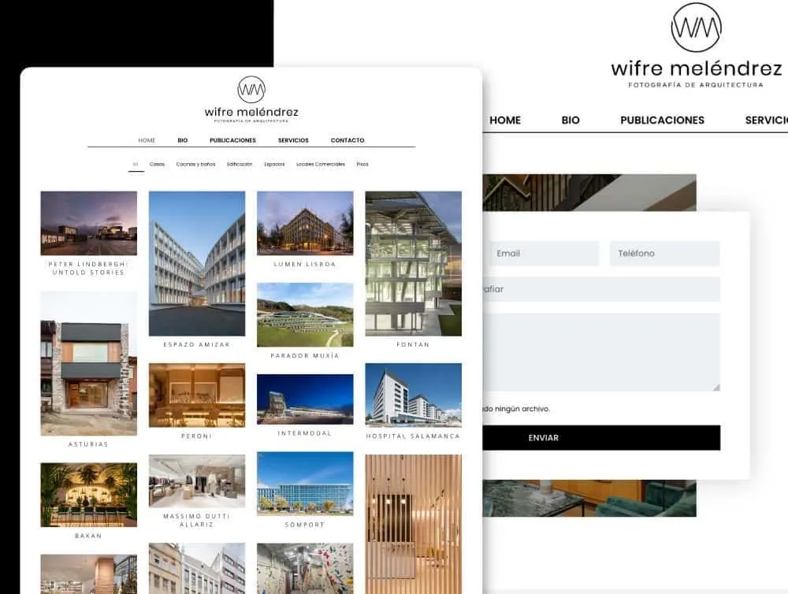The width and height of the screenshot is (788, 594).
Task: Open the Massimo Dutti Allariz thumbnail
Action: tap(197, 481)
